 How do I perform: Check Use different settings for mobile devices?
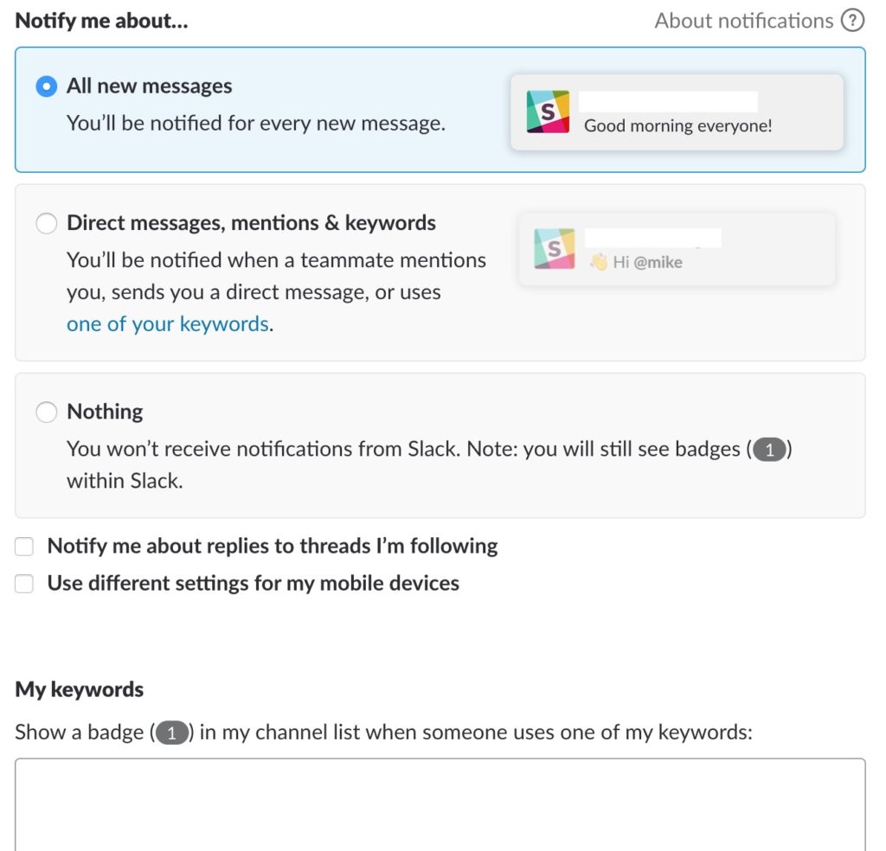(25, 584)
